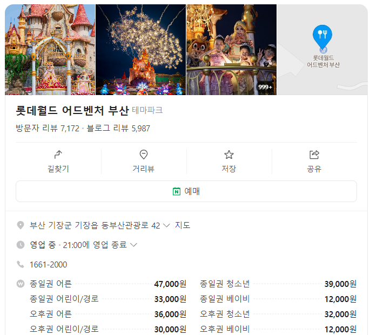Open the fireworks night photo thumbnail
This screenshot has width=370, height=335.
tap(140, 50)
